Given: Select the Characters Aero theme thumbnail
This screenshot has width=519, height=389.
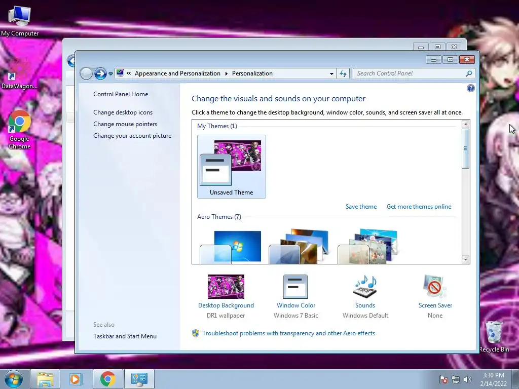Looking at the screenshot, I should click(367, 246).
